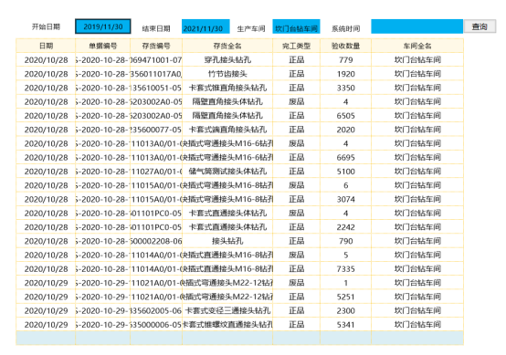This screenshot has width=506, height=355.
Task: Select the quantity cell 2300
Action: click(x=345, y=310)
